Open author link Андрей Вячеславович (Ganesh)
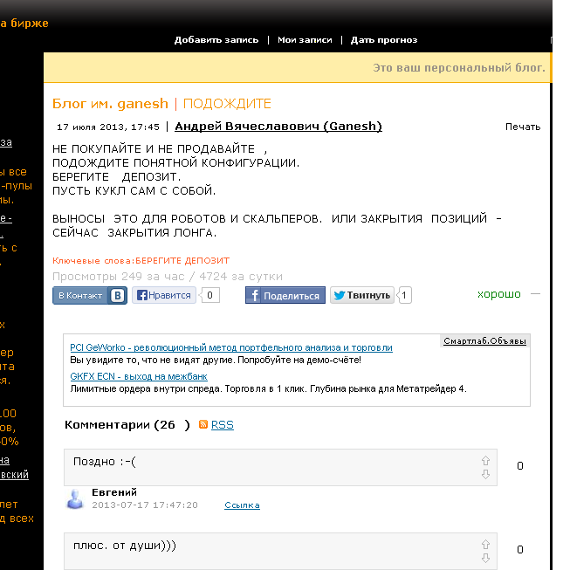563x570 pixels. (278, 127)
